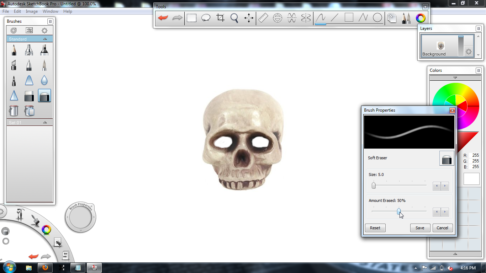The width and height of the screenshot is (486, 273).
Task: Open the Image menu
Action: [32, 11]
